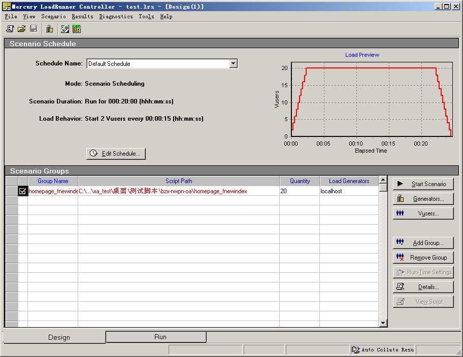Click the Add Group button
Screen dimensions: 463x357
pyautogui.click(x=423, y=243)
